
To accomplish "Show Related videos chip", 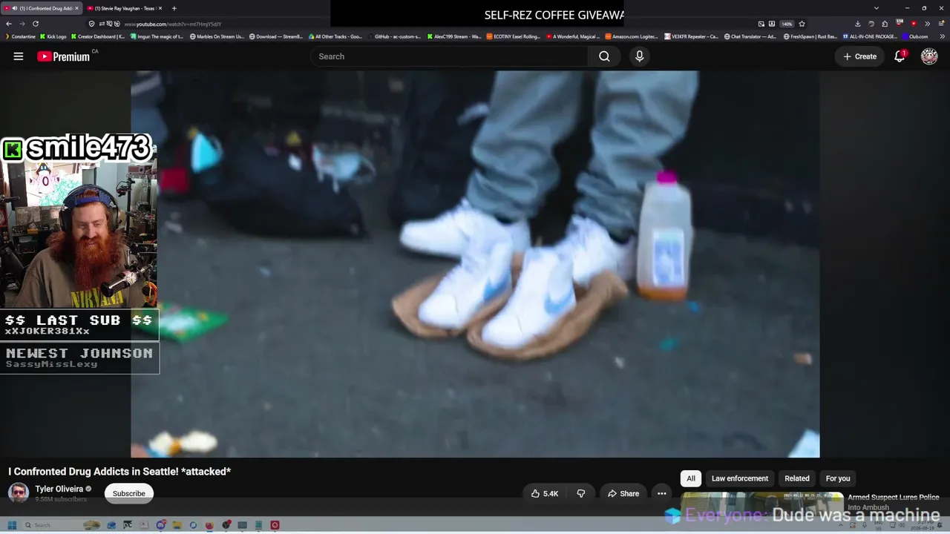I will 797,478.
